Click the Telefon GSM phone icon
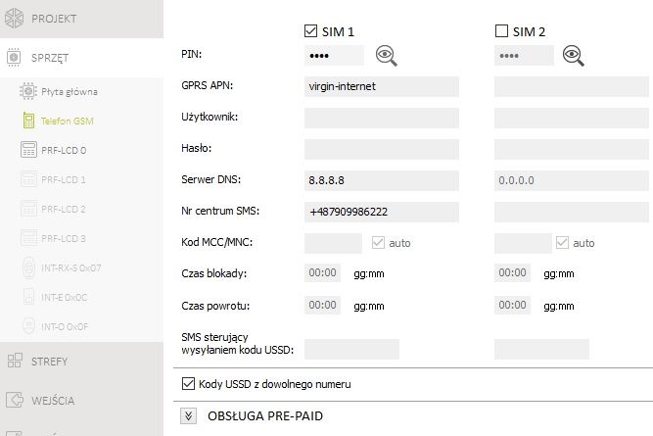Screen dimensions: 653x436 [28, 121]
